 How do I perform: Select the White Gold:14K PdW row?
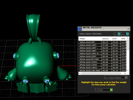103,71
